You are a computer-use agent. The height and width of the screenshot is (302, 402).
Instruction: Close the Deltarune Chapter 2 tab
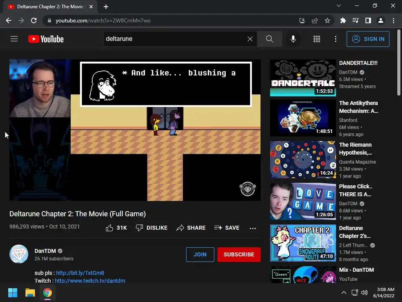point(91,7)
